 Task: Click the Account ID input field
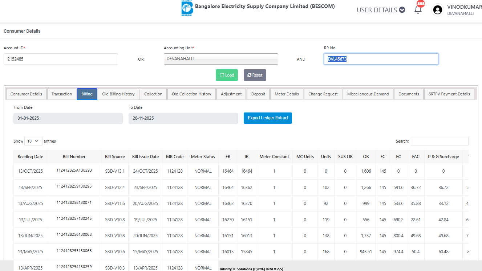61,59
